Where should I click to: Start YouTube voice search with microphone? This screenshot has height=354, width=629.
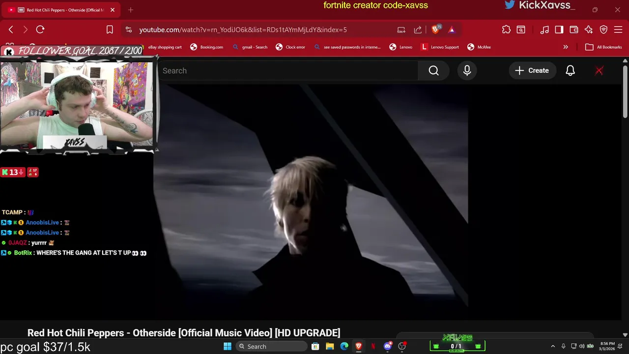467,71
